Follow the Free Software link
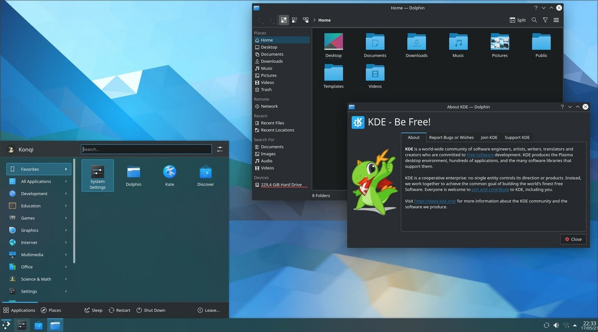 (x=480, y=155)
